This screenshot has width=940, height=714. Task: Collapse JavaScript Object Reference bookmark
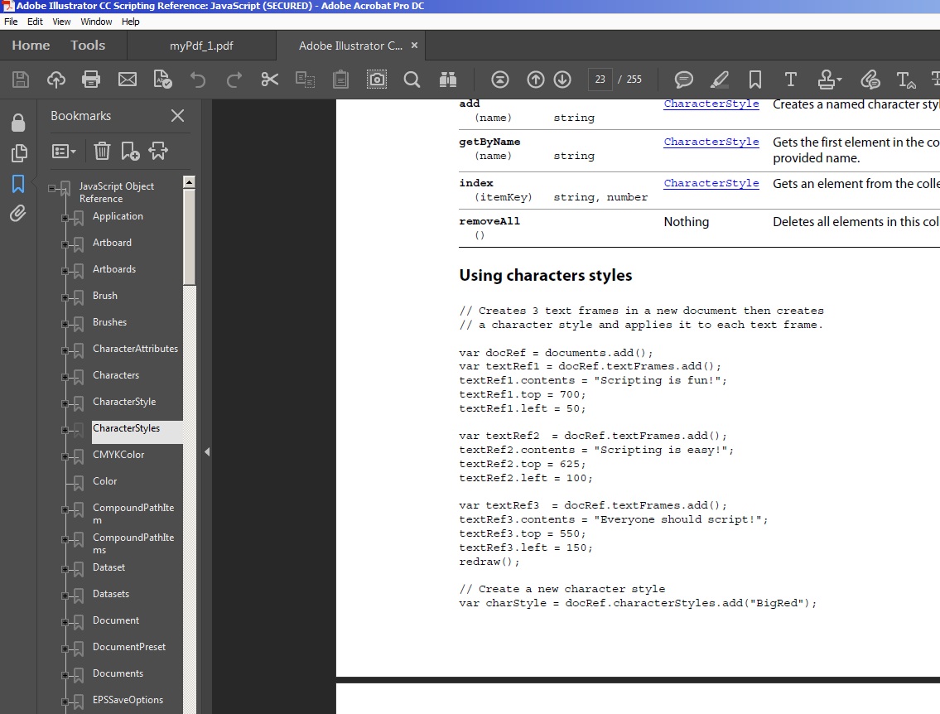pos(51,188)
